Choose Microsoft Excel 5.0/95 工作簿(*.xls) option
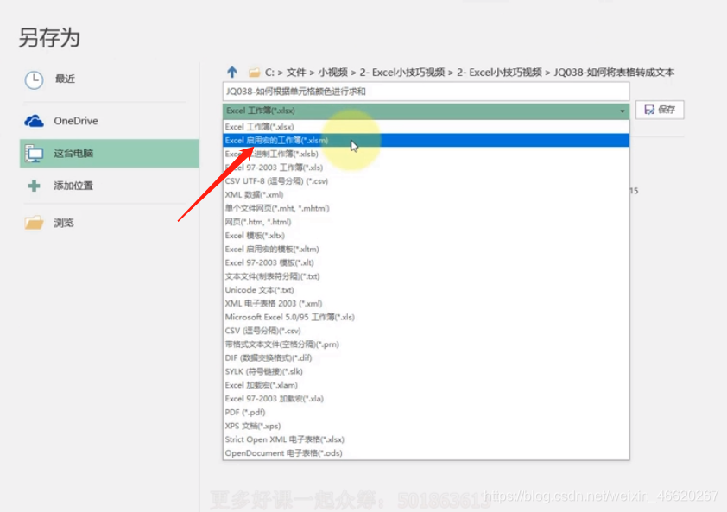This screenshot has height=512, width=727. 426,317
